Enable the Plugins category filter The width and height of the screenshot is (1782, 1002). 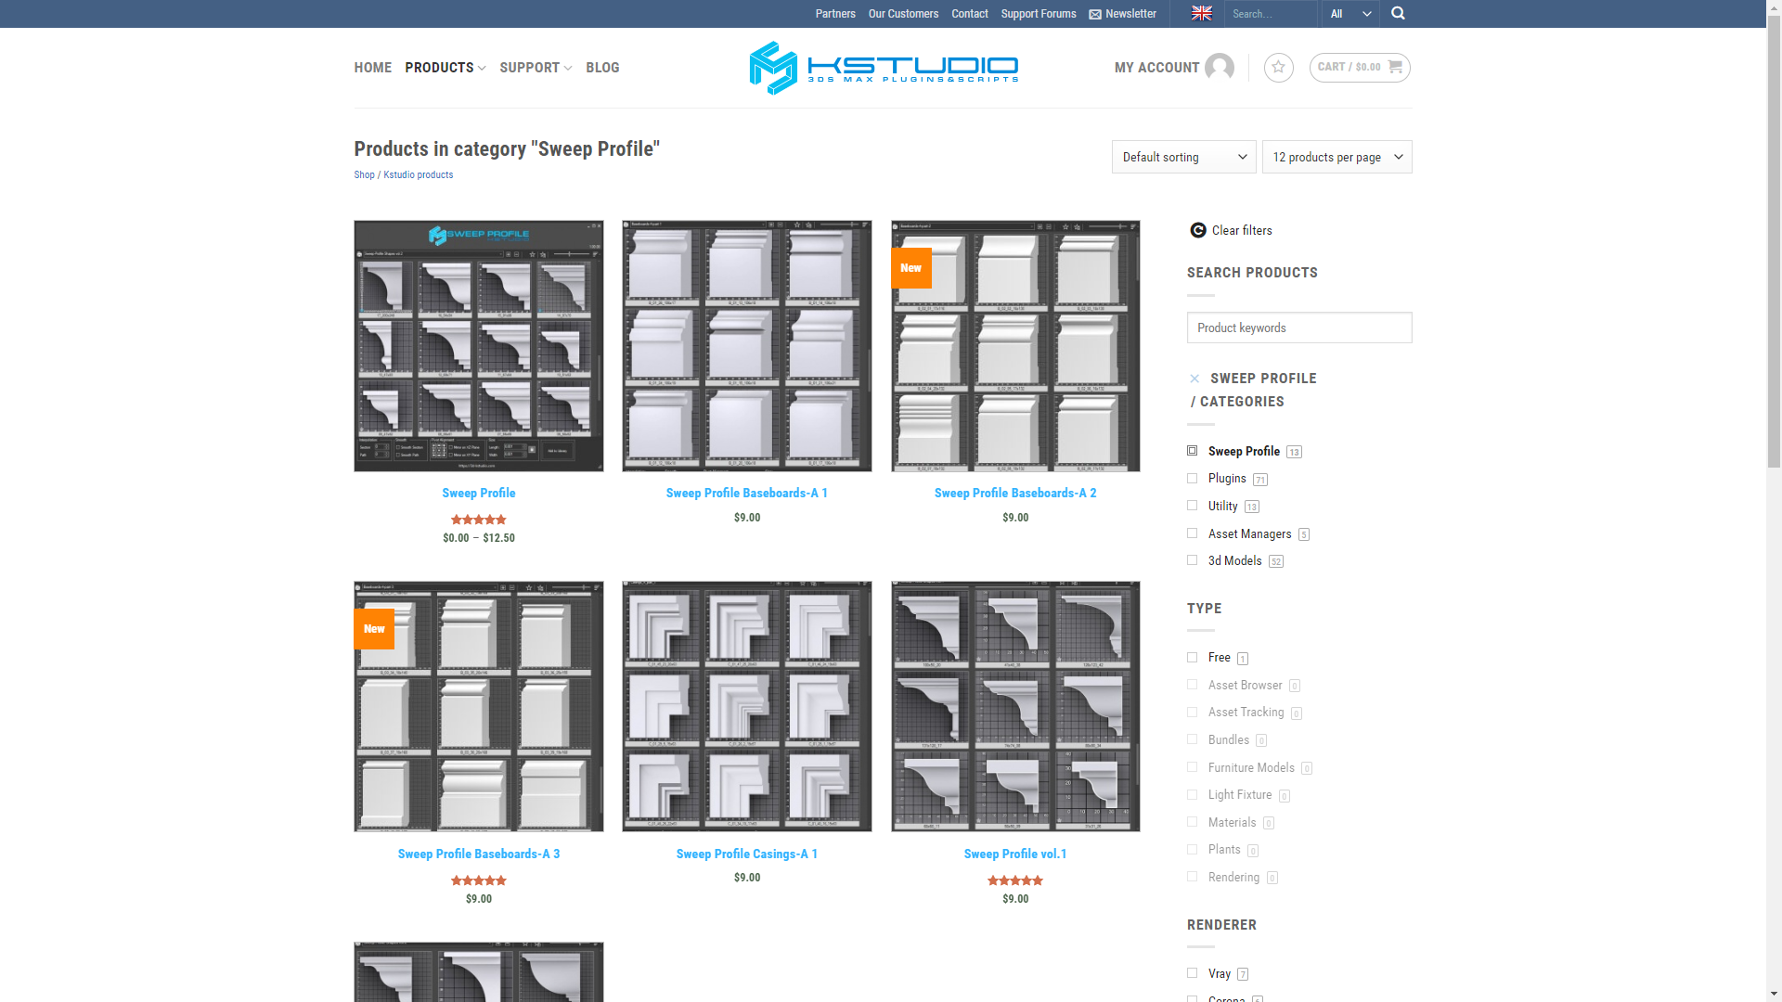click(x=1192, y=477)
